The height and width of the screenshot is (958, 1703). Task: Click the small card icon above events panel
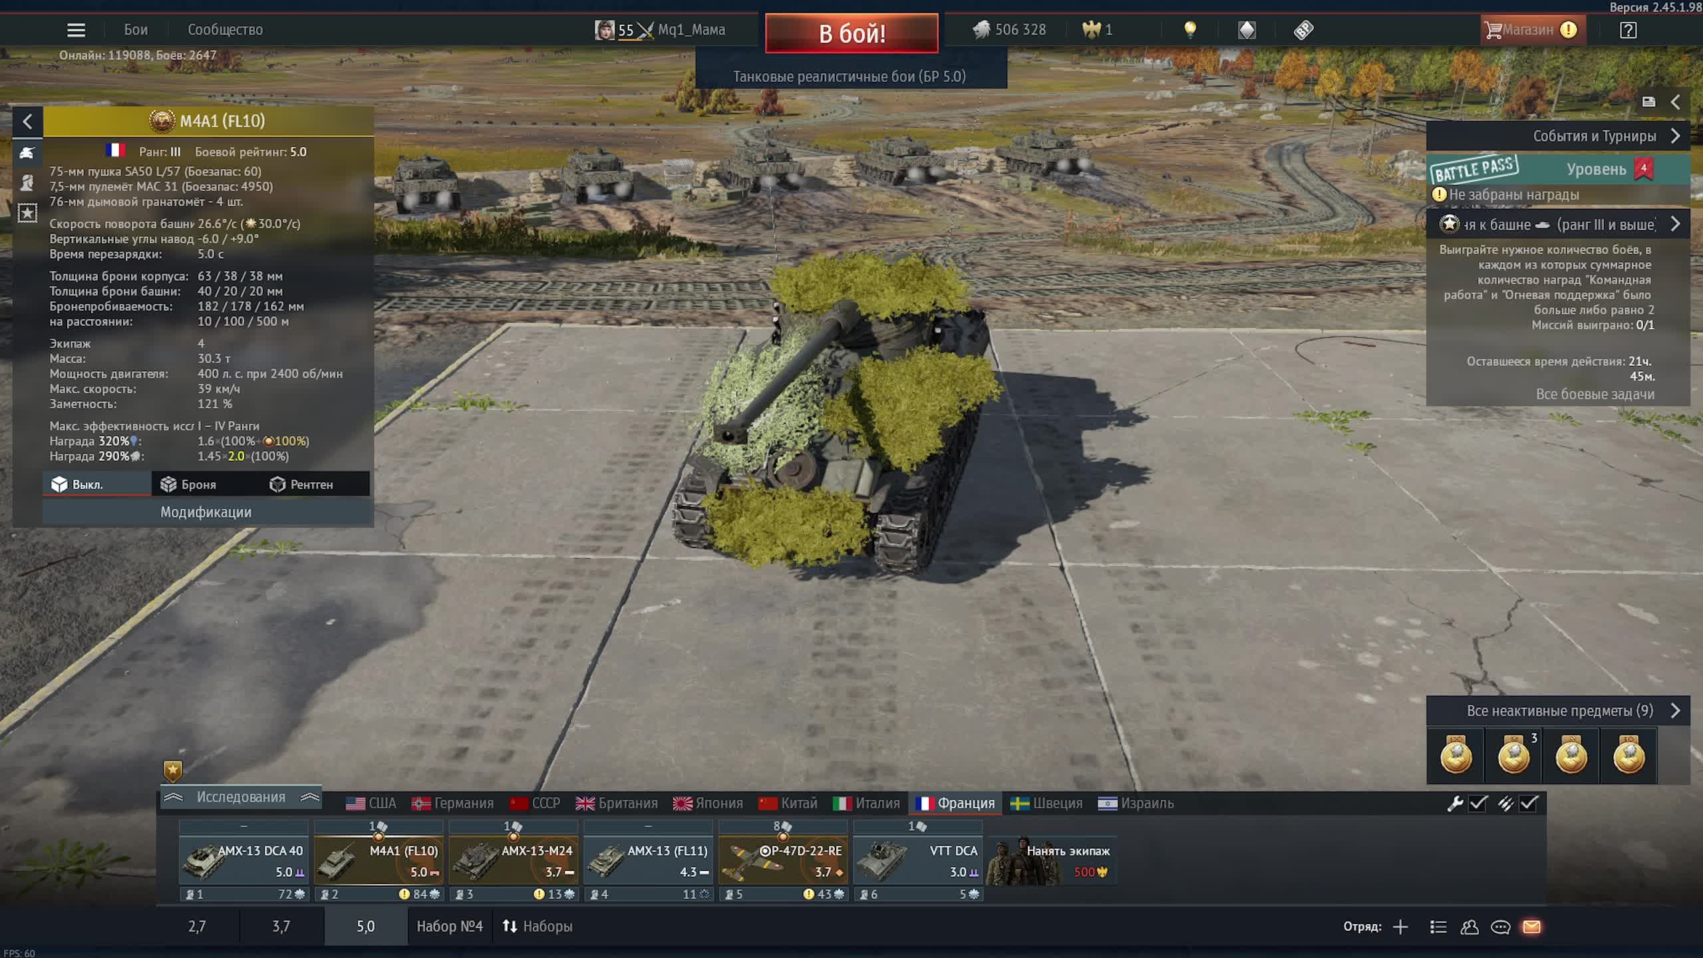1648,102
